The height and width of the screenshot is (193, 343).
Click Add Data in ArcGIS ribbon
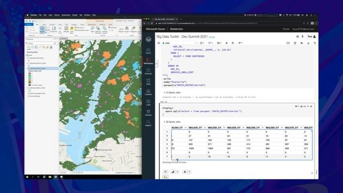[x=72, y=30]
